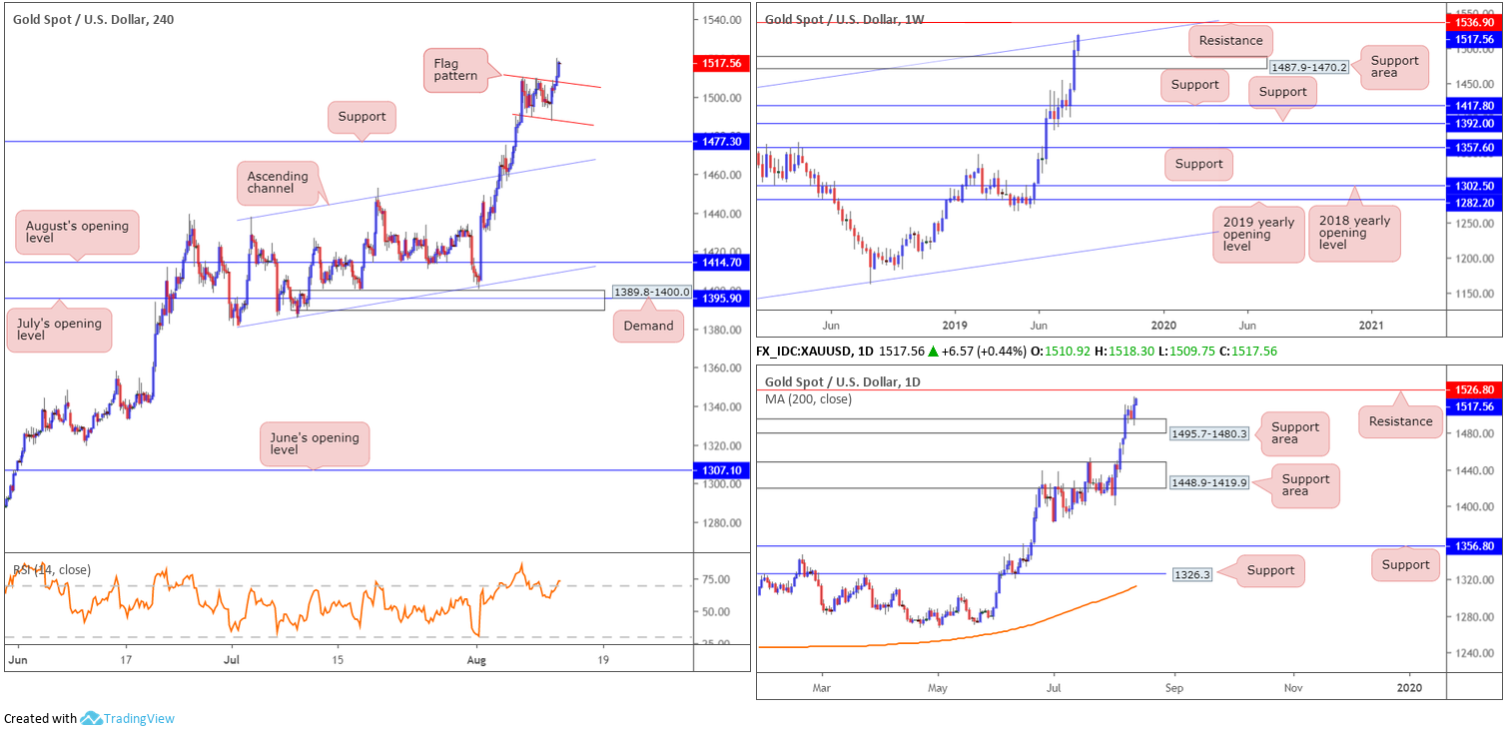Click the 1526.80 daily resistance tag

[1474, 389]
